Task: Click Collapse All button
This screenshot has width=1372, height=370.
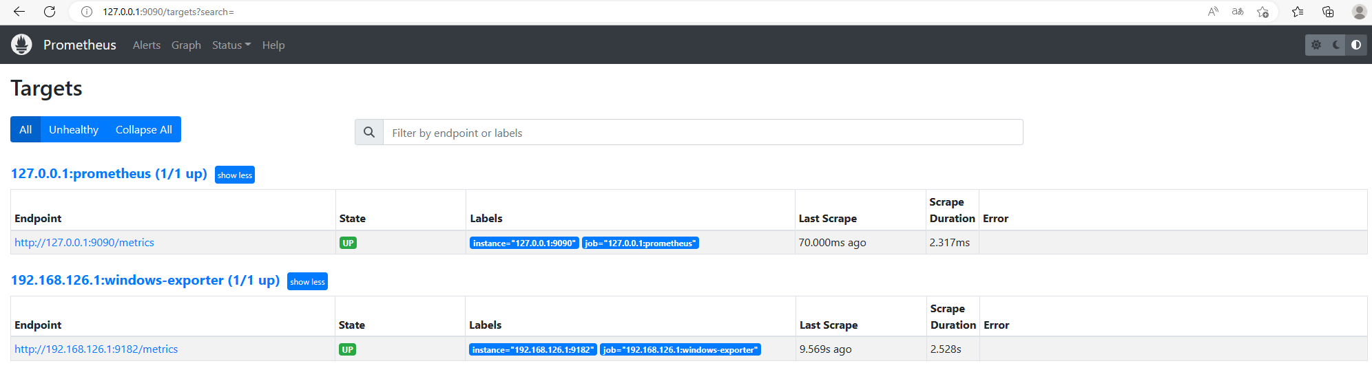Action: pyautogui.click(x=144, y=129)
